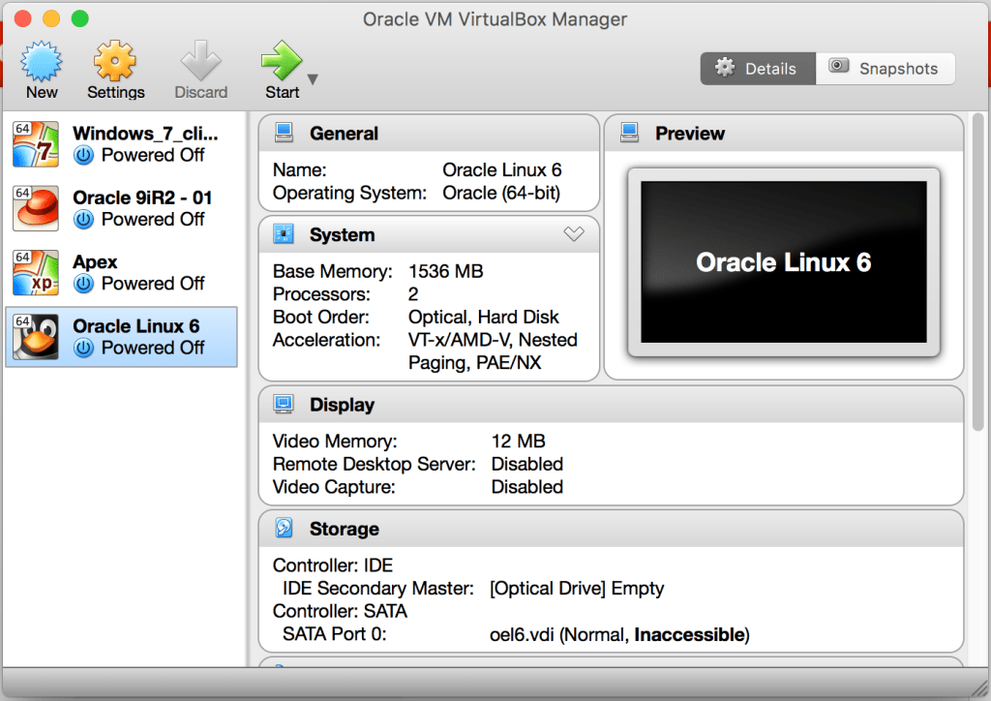This screenshot has width=991, height=701.
Task: Click the red hat Oracle 9iR2 icon
Action: 36,208
